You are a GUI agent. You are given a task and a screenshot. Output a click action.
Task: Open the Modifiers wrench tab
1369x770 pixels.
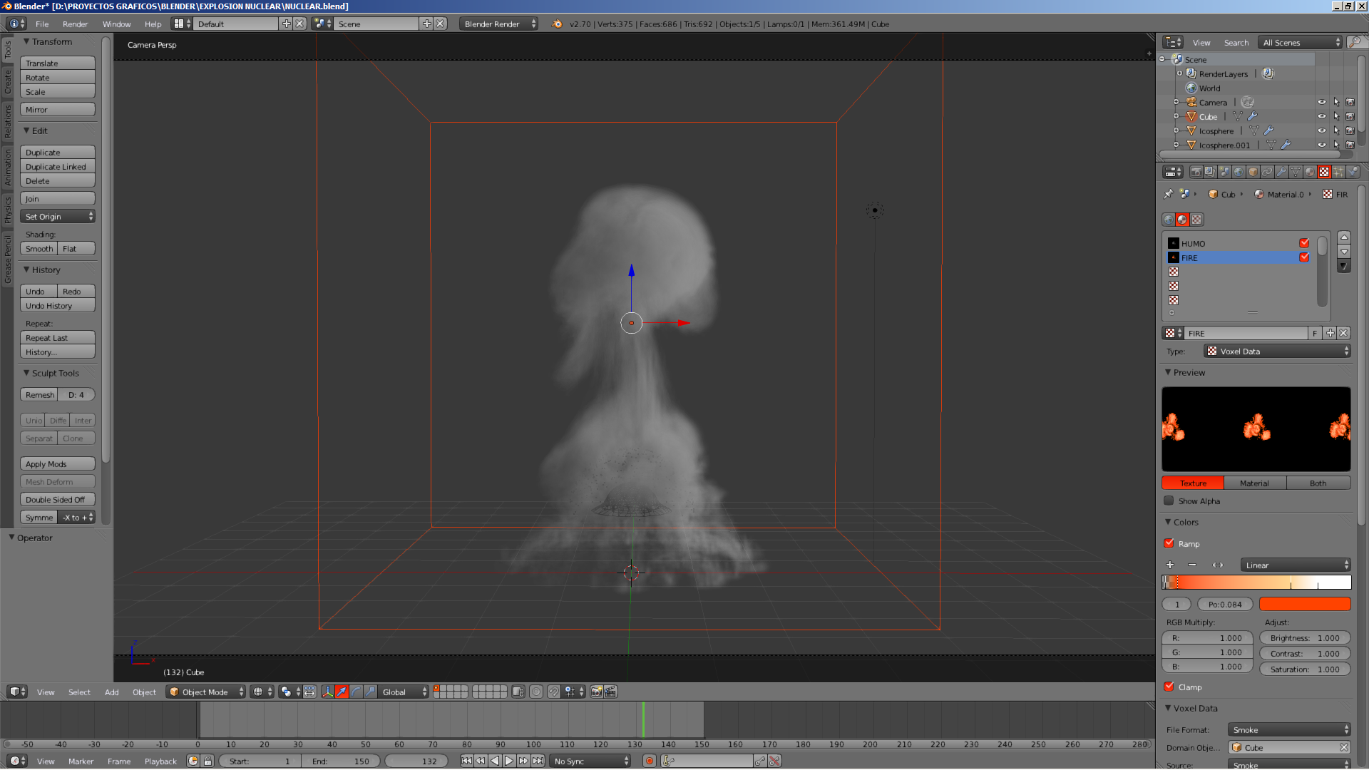1281,172
